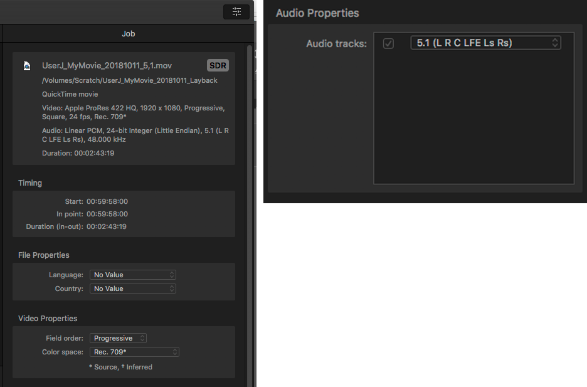Click the Audio Properties heading
Image resolution: width=587 pixels, height=387 pixels.
tap(317, 13)
